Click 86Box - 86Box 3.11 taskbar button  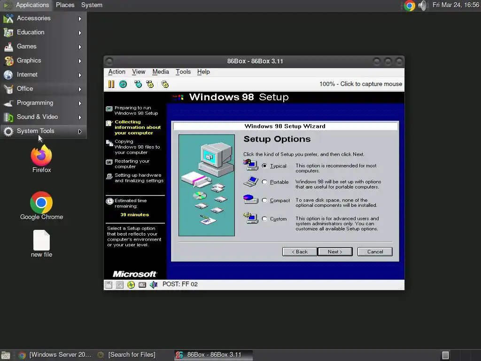coord(214,355)
